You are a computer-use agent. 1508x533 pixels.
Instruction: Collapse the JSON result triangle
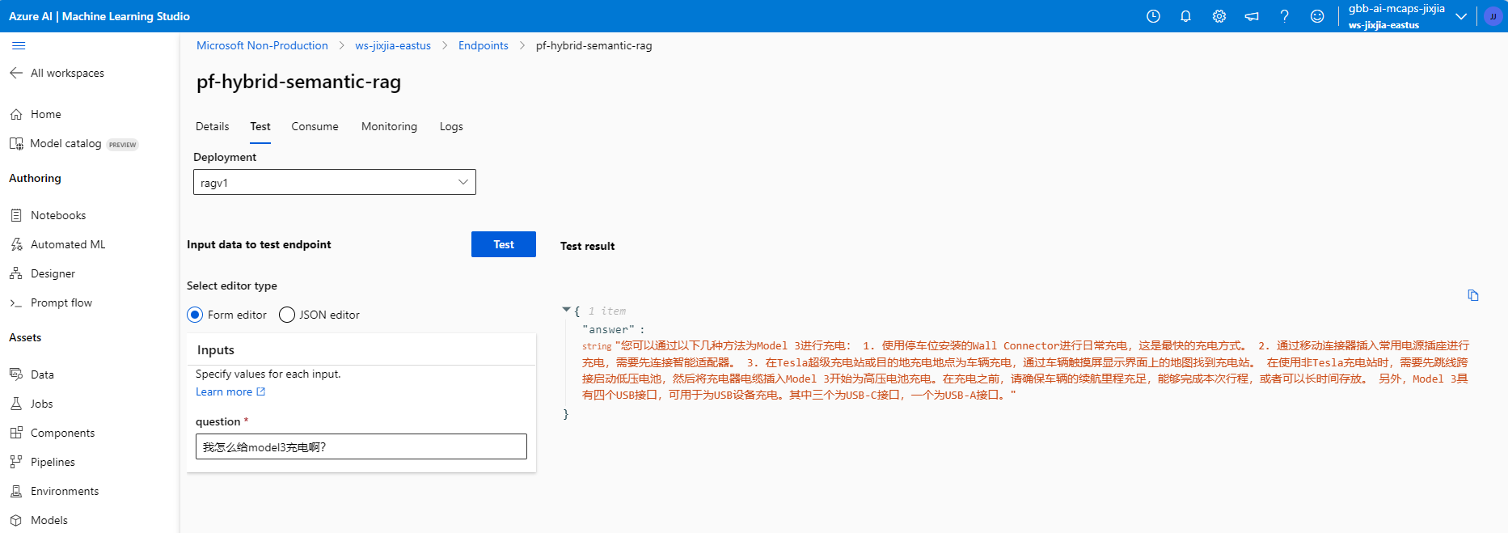[566, 310]
